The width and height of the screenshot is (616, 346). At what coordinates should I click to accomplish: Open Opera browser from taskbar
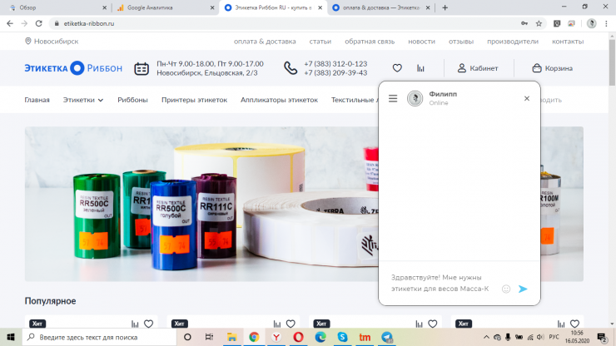point(299,337)
